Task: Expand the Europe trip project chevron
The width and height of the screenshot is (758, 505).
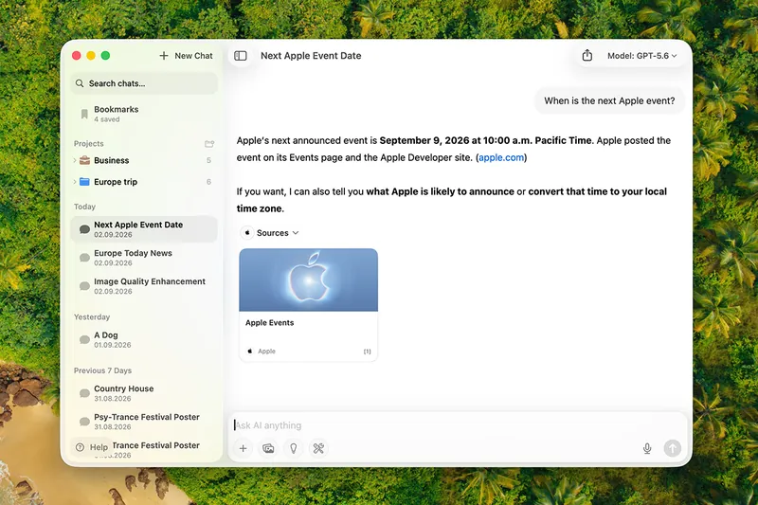Action: [x=75, y=182]
